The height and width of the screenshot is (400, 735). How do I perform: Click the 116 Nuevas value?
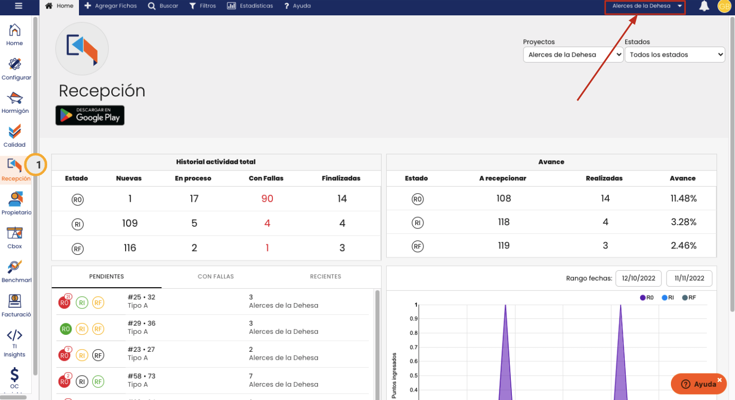(x=130, y=248)
